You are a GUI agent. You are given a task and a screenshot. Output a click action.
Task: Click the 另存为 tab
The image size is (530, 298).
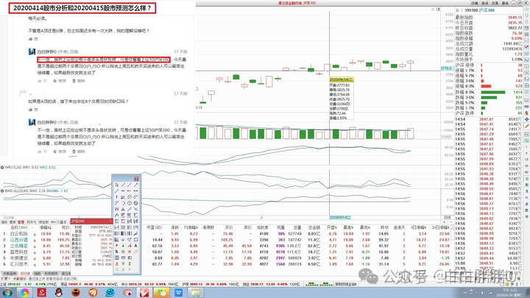point(31,222)
